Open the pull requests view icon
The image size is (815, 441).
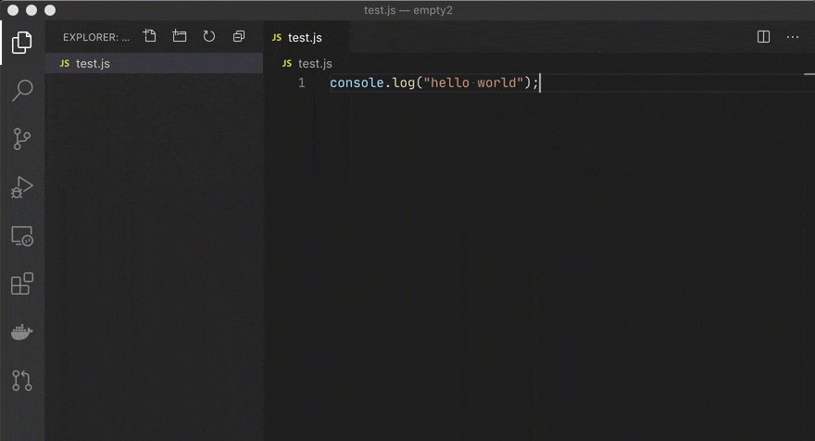point(22,380)
